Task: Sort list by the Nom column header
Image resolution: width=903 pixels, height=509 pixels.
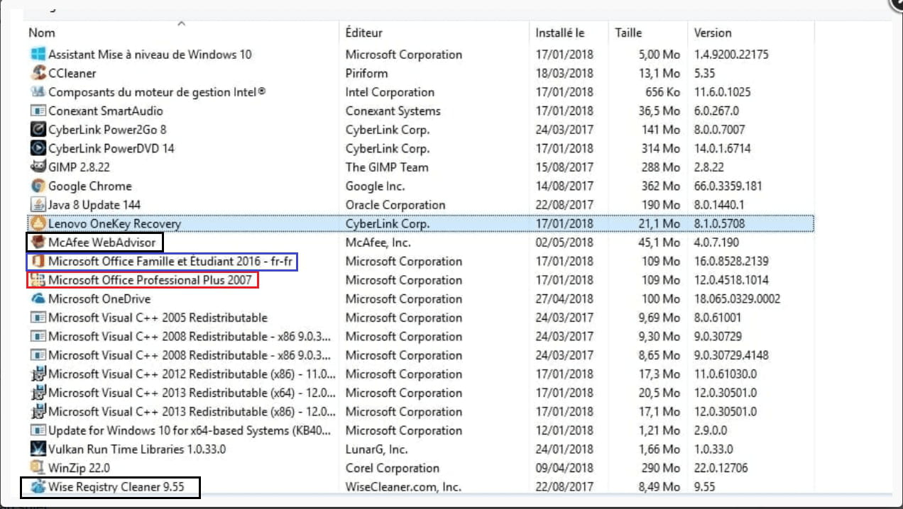Action: 42,33
